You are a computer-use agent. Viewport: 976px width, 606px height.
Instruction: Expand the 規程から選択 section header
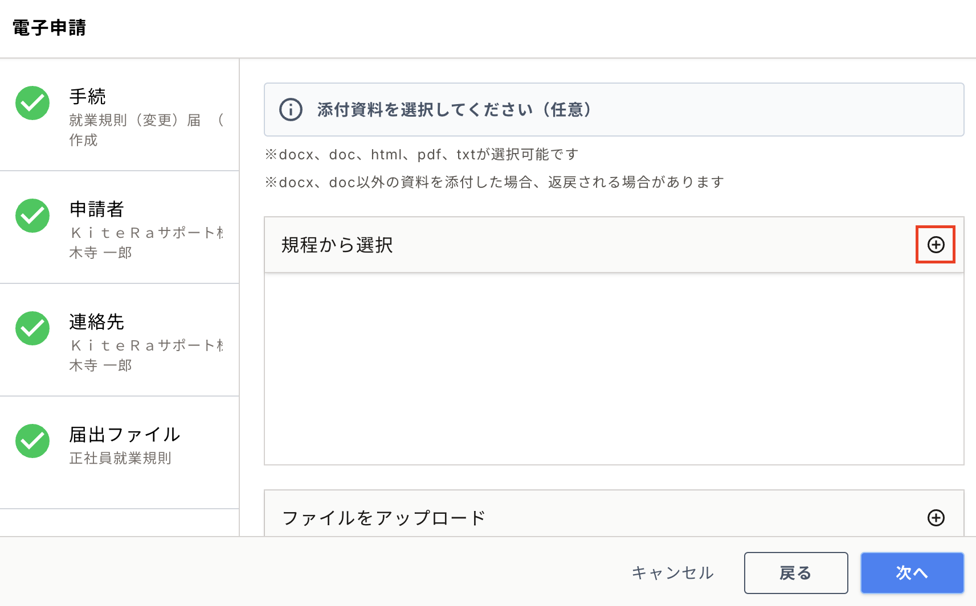614,245
